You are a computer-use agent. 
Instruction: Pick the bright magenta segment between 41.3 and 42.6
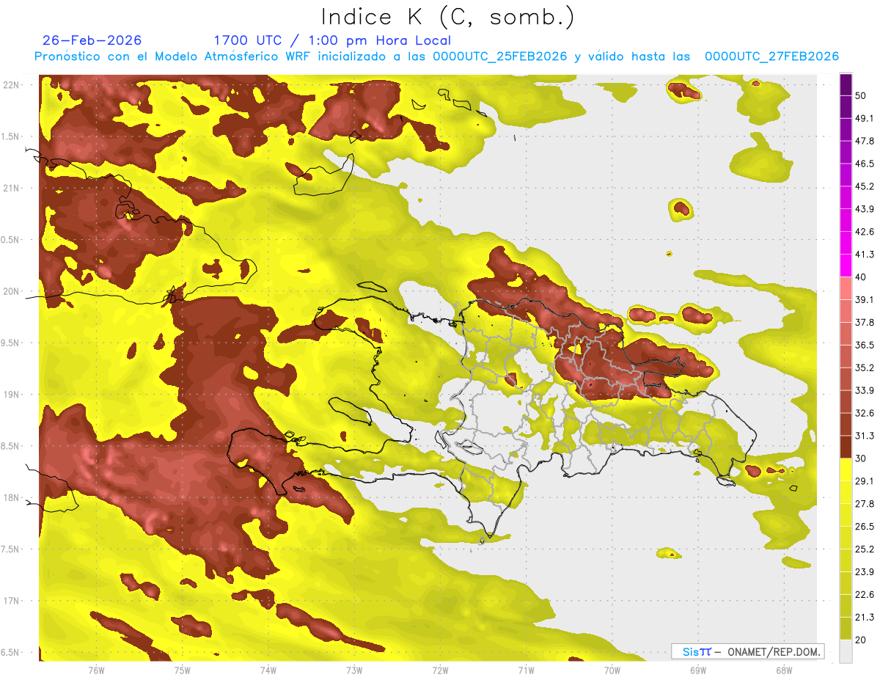point(846,243)
